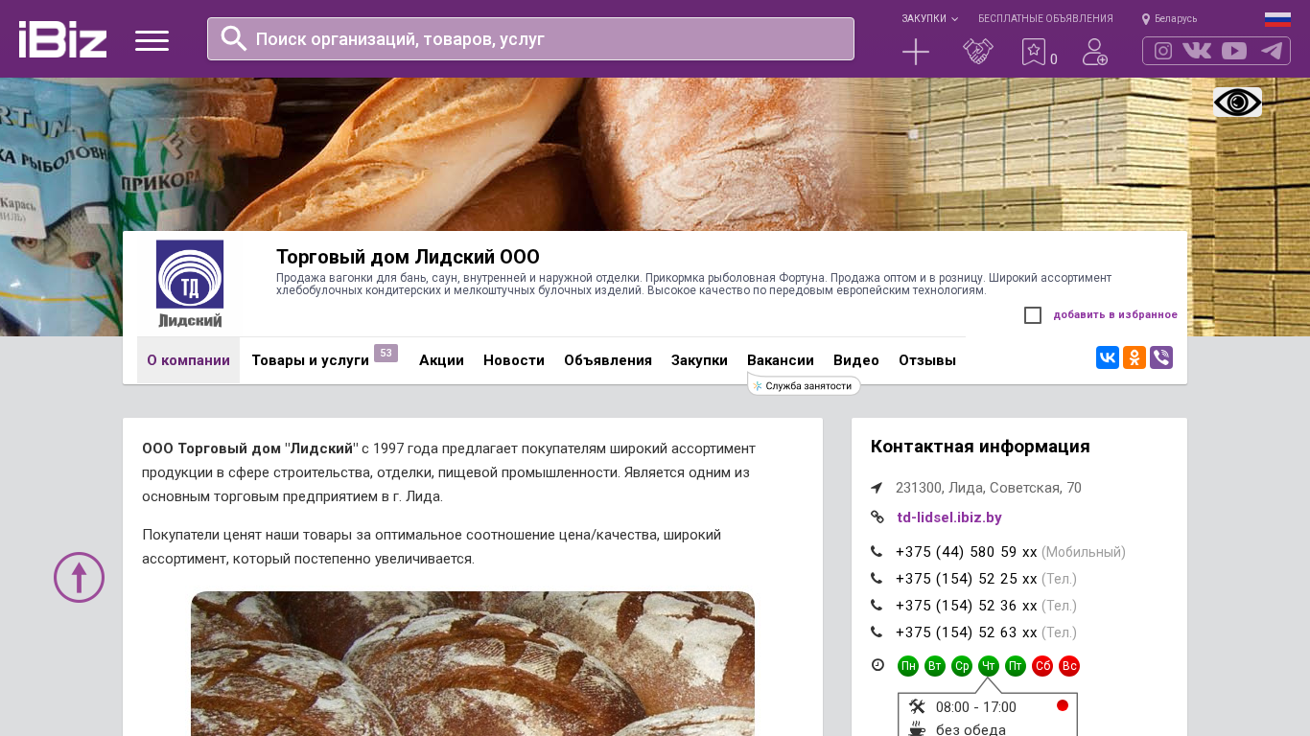This screenshot has height=736, width=1310.
Task: Open the Instagram icon in header
Action: 1163,51
